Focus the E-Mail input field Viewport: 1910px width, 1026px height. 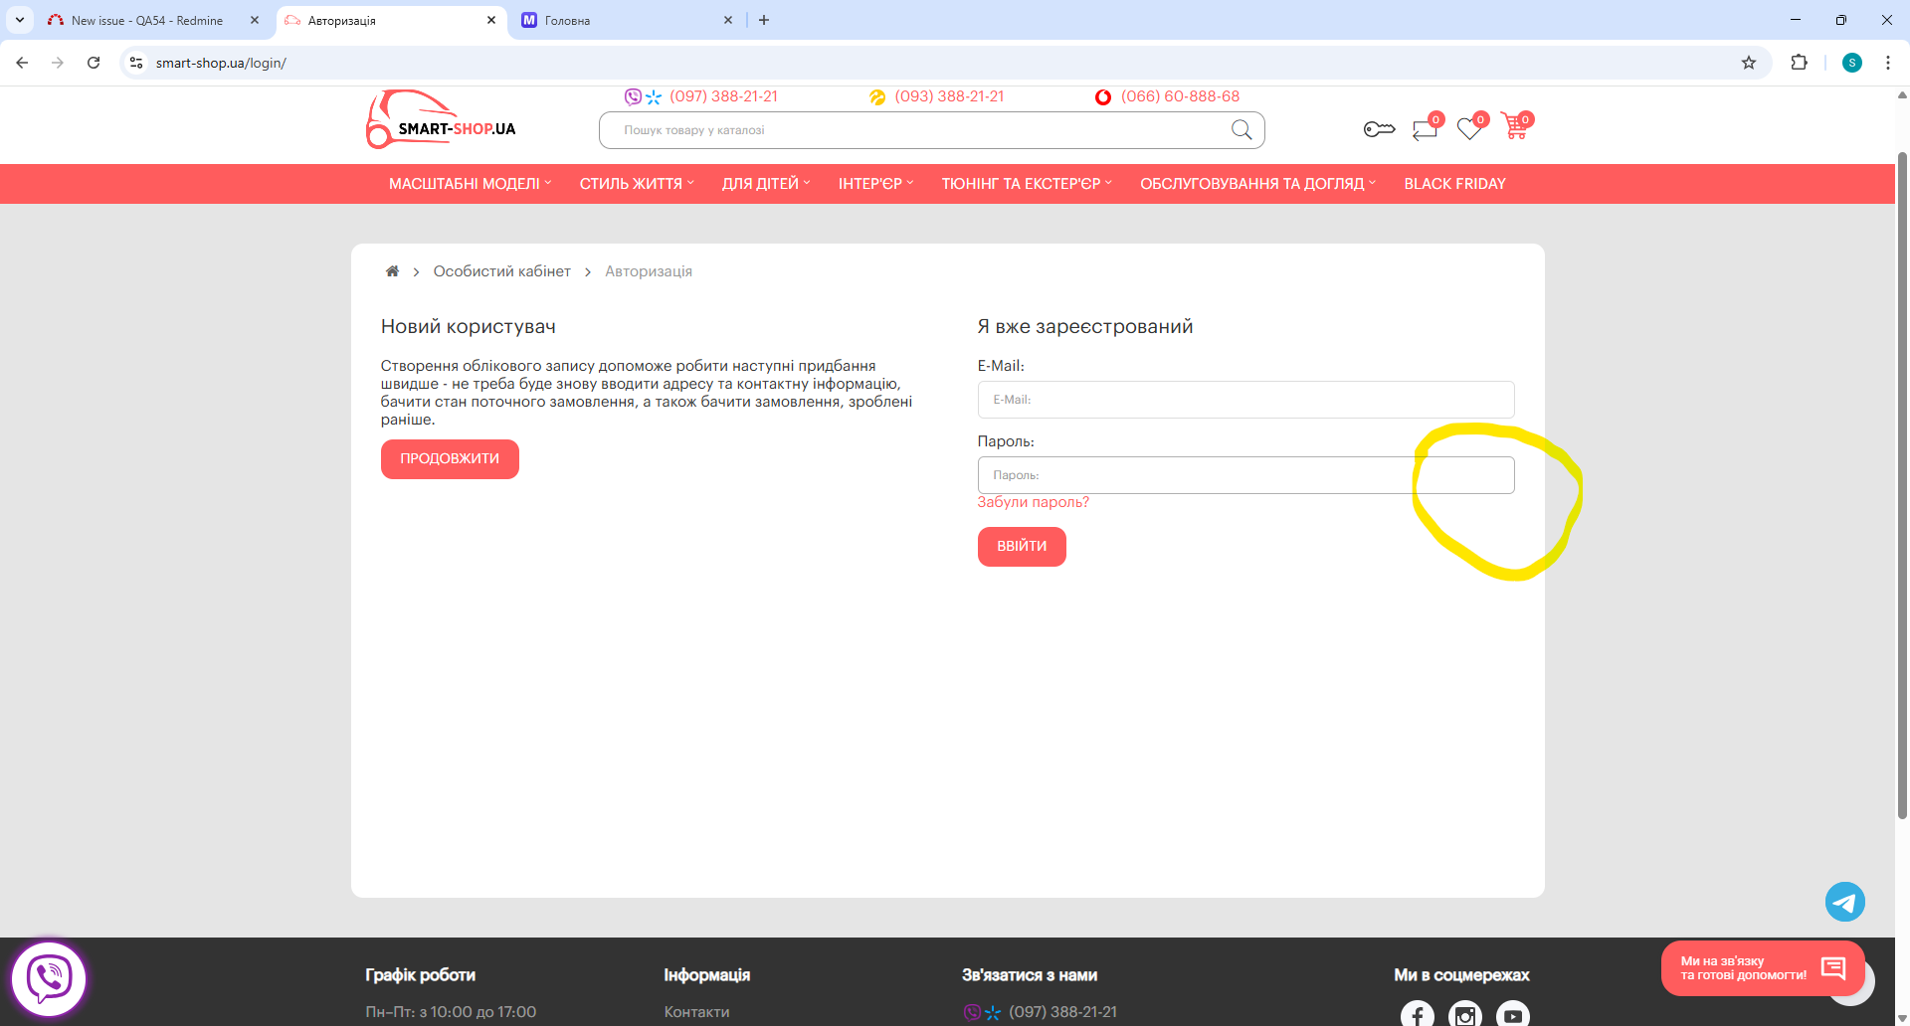click(1245, 400)
